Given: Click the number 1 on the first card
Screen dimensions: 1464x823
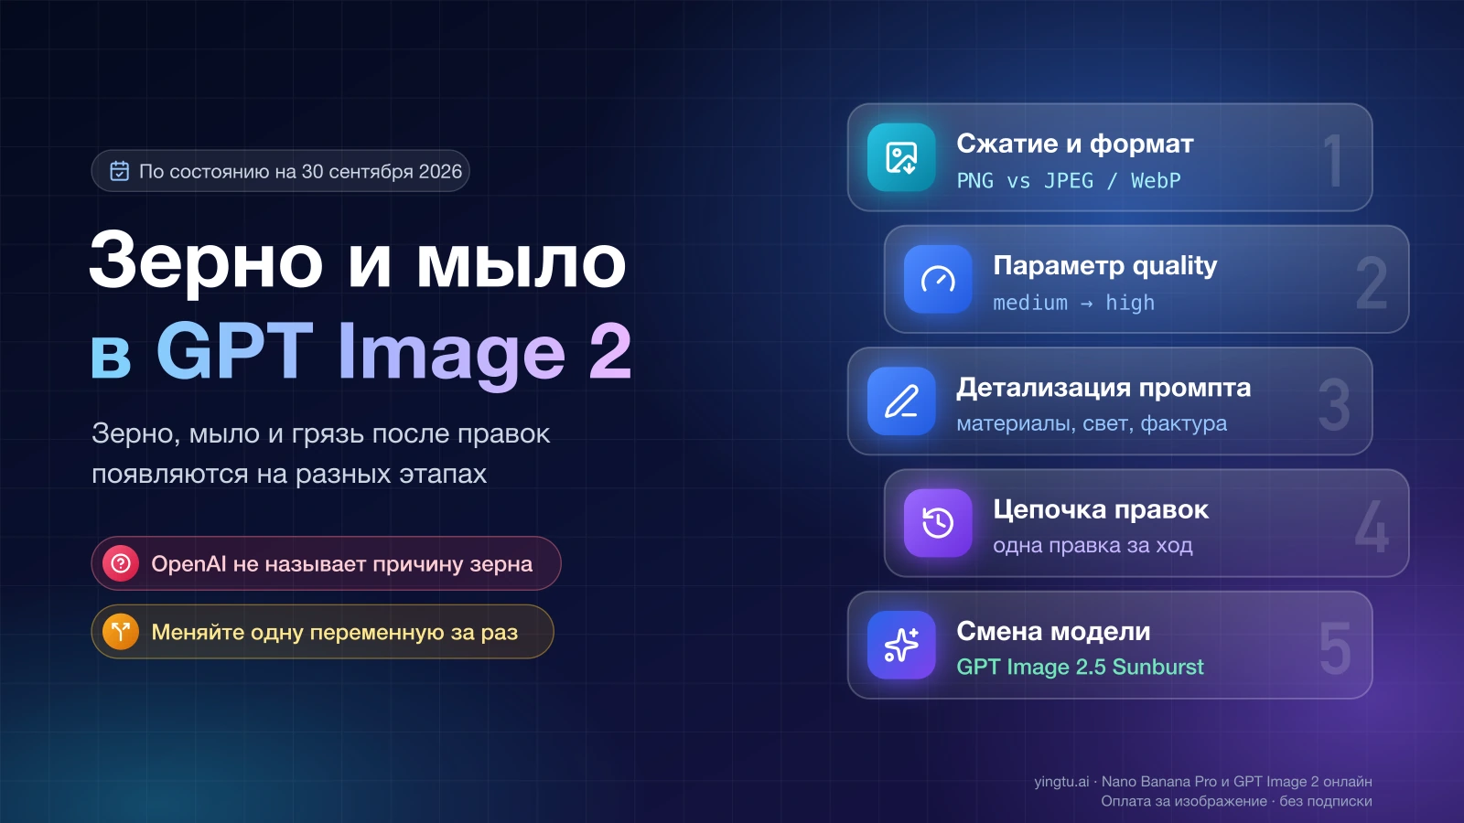Looking at the screenshot, I should tap(1333, 160).
